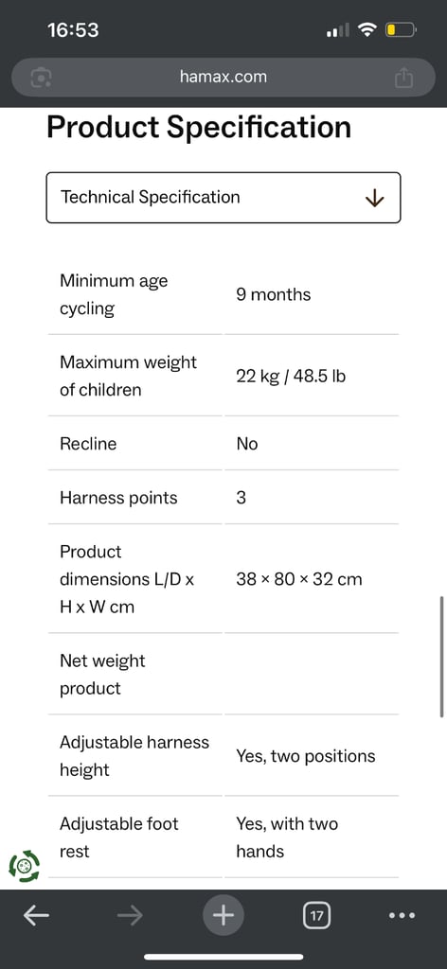Tap the reader/camera icon left of URL

tap(41, 78)
